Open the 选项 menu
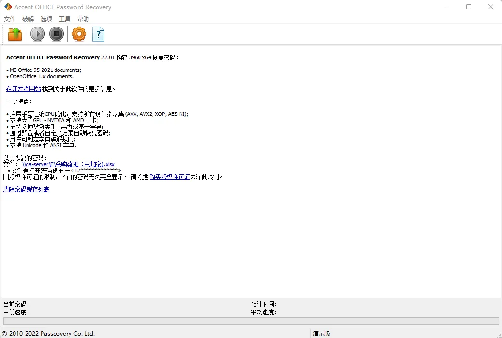502x338 pixels. coord(46,19)
